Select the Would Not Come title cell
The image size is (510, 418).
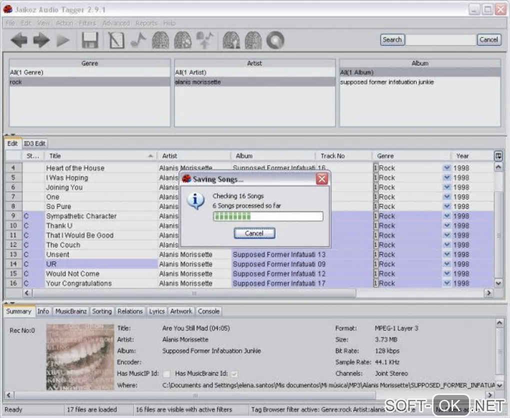coord(101,274)
